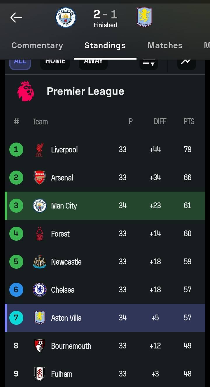The height and width of the screenshot is (387, 210).
Task: Open Aston Villa crest in match header
Action: [144, 18]
